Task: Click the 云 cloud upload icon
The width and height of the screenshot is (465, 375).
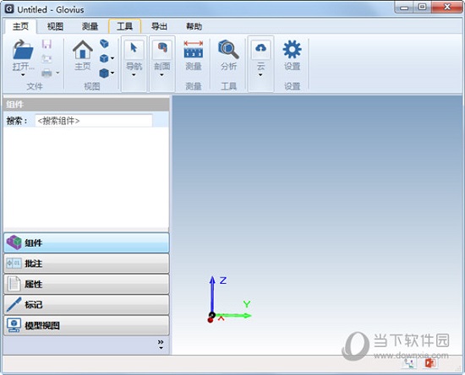Action: point(260,47)
